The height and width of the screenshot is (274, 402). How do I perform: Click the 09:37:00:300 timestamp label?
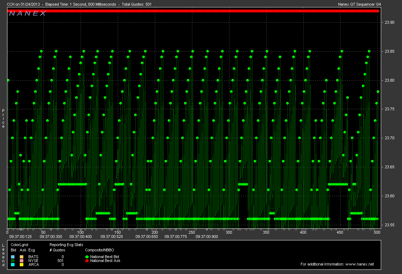(x=51, y=237)
